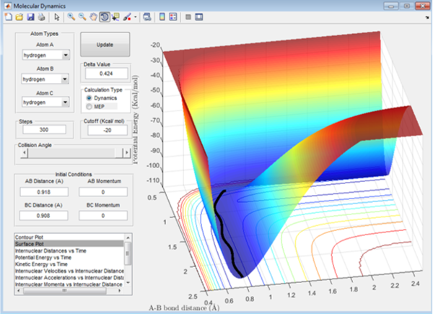Select the Dynamics calculation type
Screen dimensions: 433x314
coord(90,97)
